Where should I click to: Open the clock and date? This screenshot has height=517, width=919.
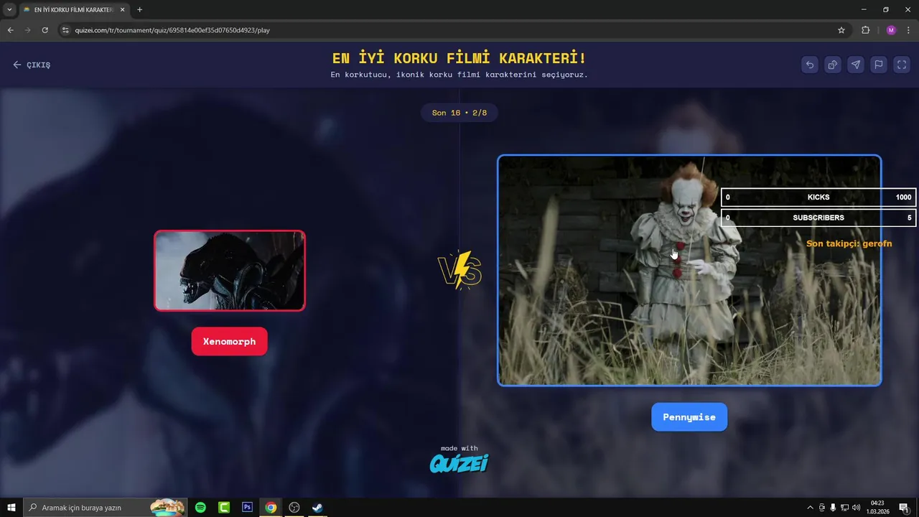tap(877, 508)
